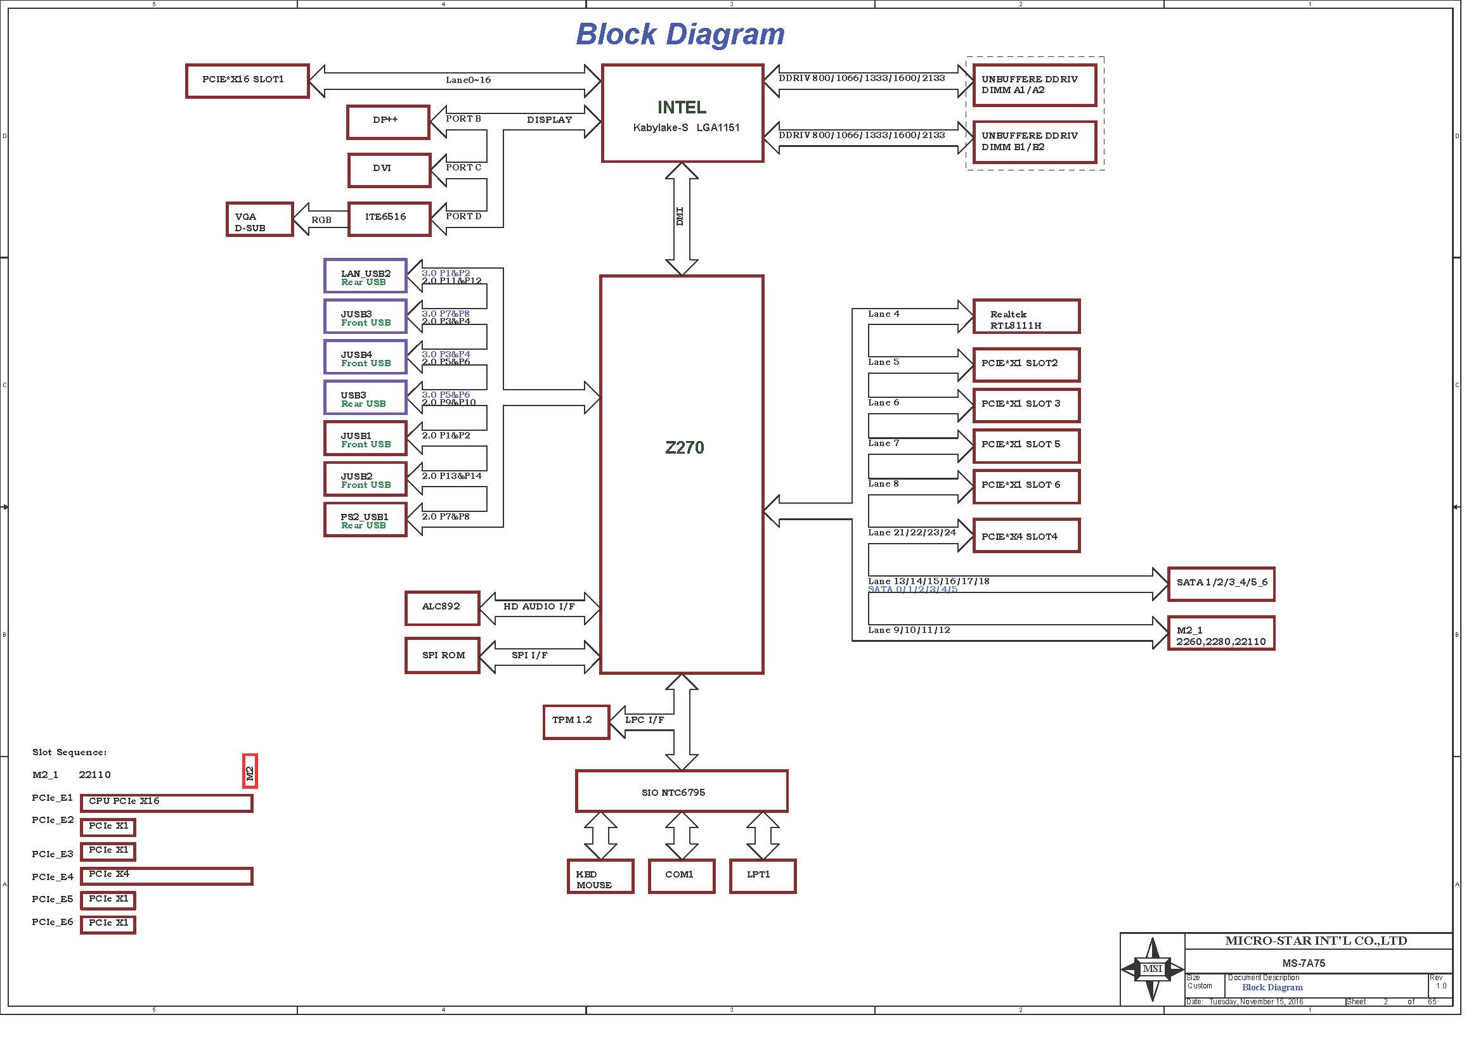
Task: Select the SIO NTC6795 block
Action: pyautogui.click(x=682, y=791)
